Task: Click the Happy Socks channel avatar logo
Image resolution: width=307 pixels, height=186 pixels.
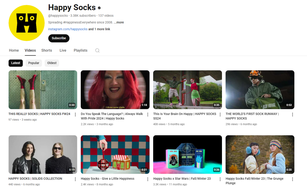Action: (26, 23)
